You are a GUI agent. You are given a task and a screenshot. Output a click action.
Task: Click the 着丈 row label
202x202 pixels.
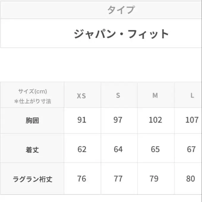click(32, 149)
